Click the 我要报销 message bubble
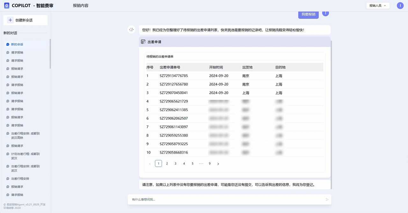The image size is (408, 213). (x=308, y=14)
